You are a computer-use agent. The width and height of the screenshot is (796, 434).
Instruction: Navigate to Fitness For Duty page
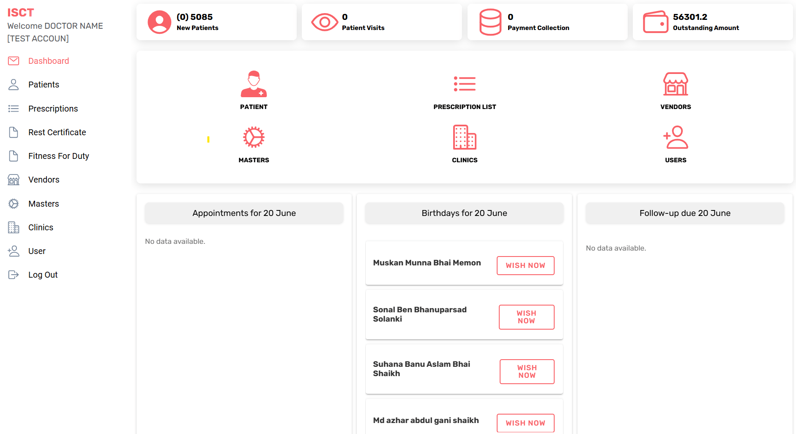click(58, 156)
